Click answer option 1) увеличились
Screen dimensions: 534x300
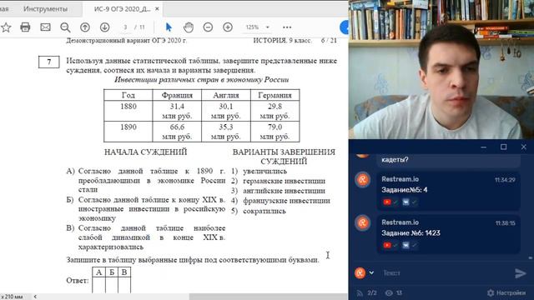[259, 171]
